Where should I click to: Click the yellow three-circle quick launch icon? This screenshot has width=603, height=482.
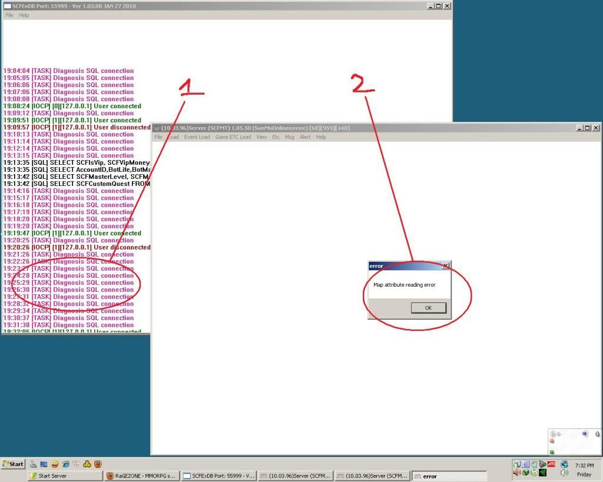click(87, 464)
